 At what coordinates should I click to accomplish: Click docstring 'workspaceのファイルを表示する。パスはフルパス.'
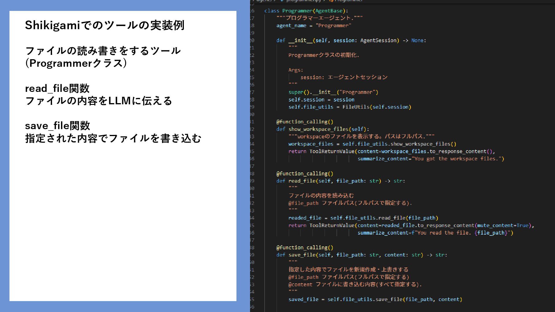[x=361, y=136]
